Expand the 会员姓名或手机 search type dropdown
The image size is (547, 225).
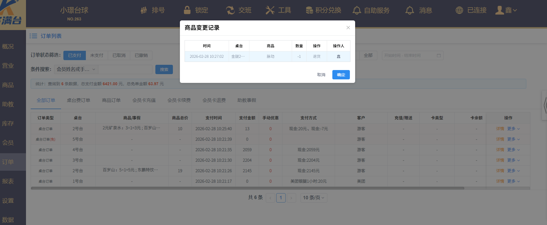[76, 69]
